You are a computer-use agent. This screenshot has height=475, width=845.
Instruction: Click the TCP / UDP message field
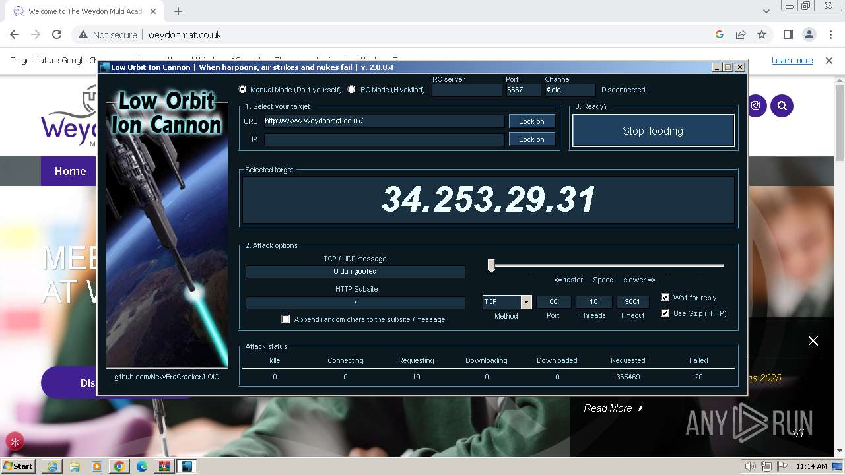click(355, 271)
